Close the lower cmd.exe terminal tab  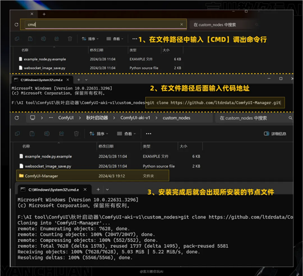(85, 189)
